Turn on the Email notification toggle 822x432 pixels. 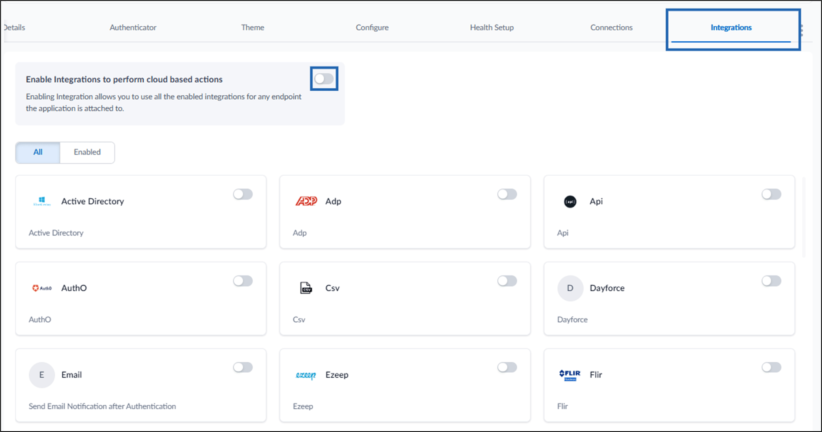point(243,367)
